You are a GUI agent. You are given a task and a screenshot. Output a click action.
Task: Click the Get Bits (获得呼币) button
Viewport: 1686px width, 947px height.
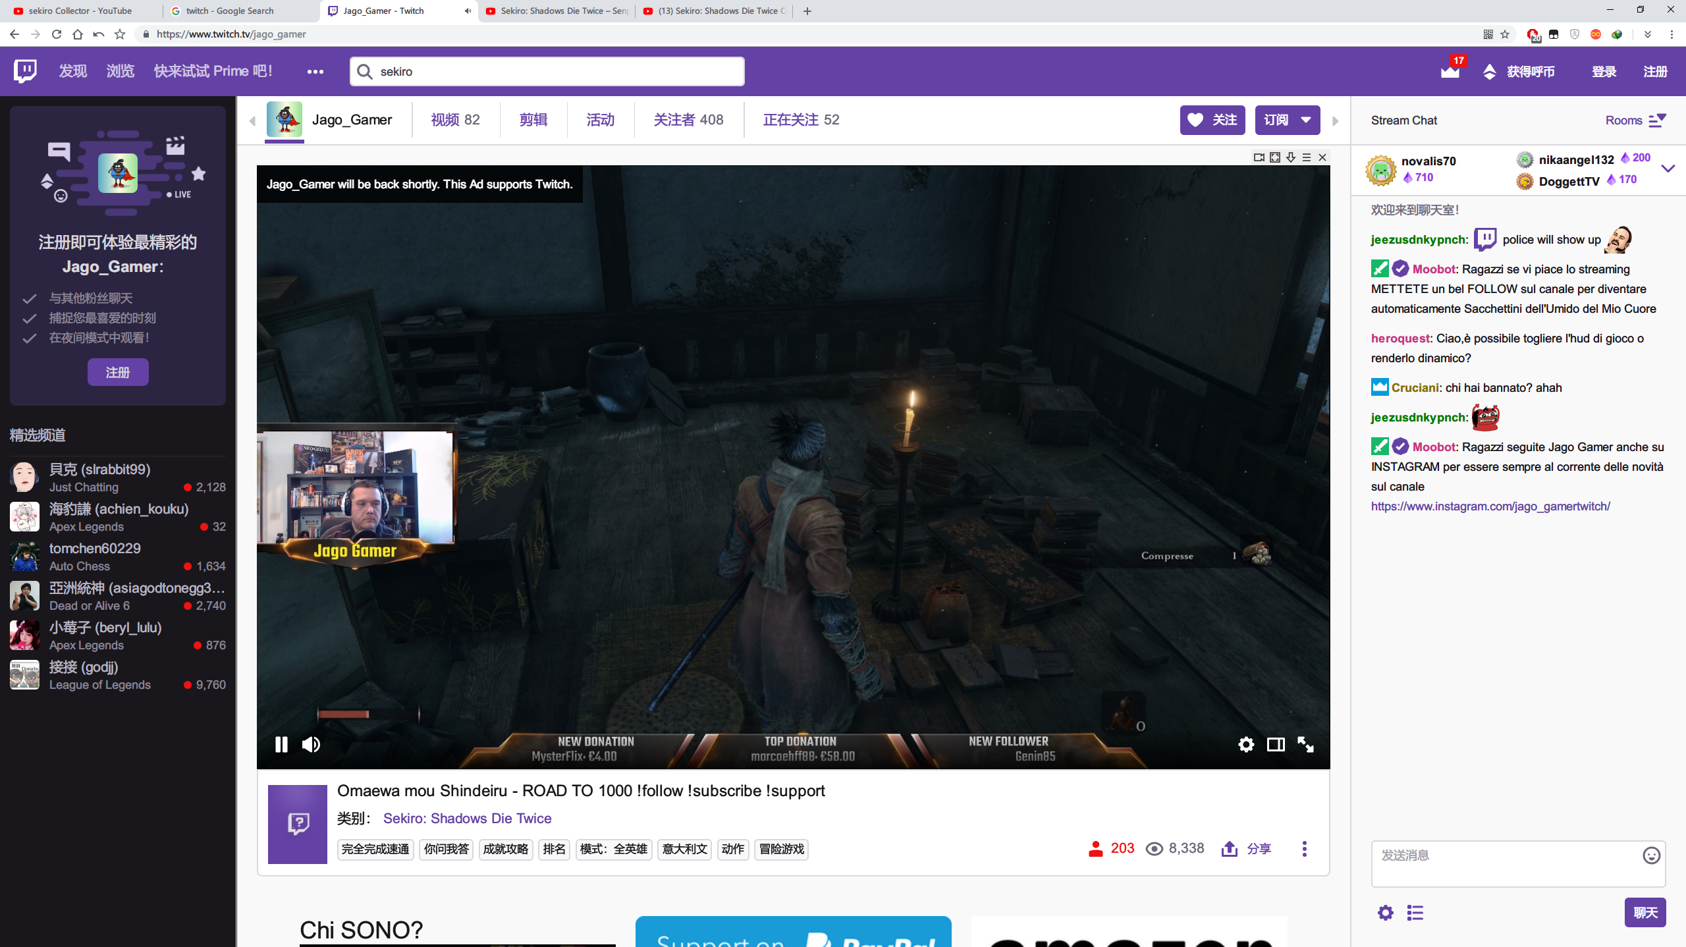1518,71
